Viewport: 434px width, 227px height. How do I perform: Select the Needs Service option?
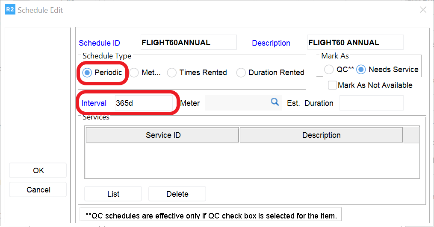pos(361,70)
